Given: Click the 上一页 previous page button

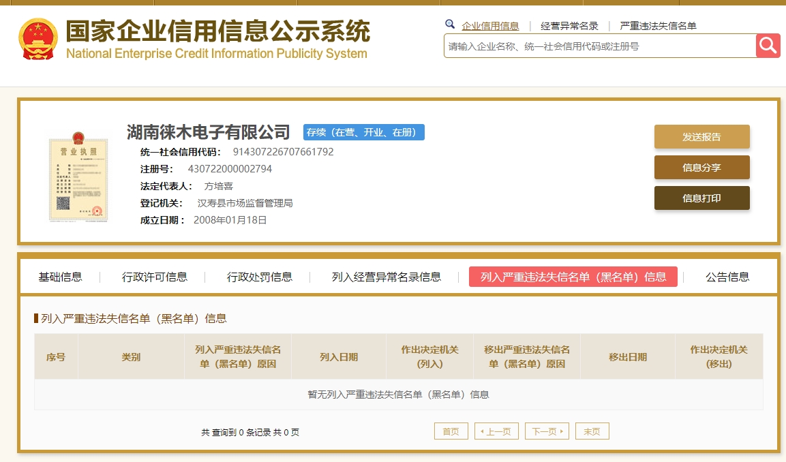Looking at the screenshot, I should (x=496, y=431).
